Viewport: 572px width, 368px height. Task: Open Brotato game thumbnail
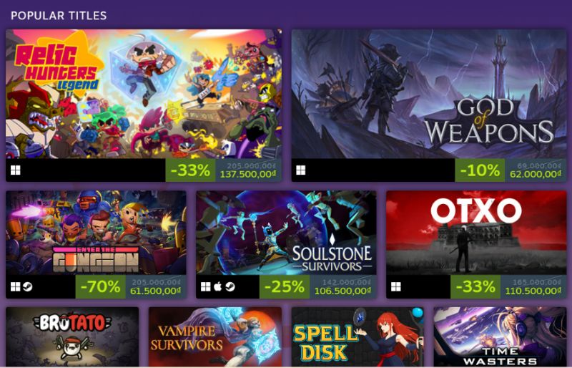pos(72,337)
